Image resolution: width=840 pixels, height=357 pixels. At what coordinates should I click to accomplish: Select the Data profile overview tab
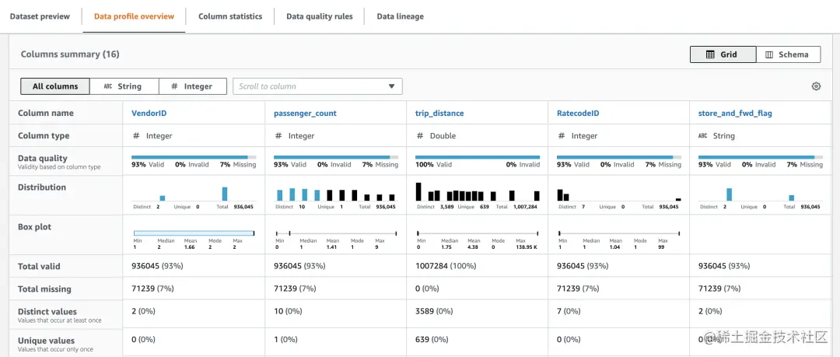[134, 16]
